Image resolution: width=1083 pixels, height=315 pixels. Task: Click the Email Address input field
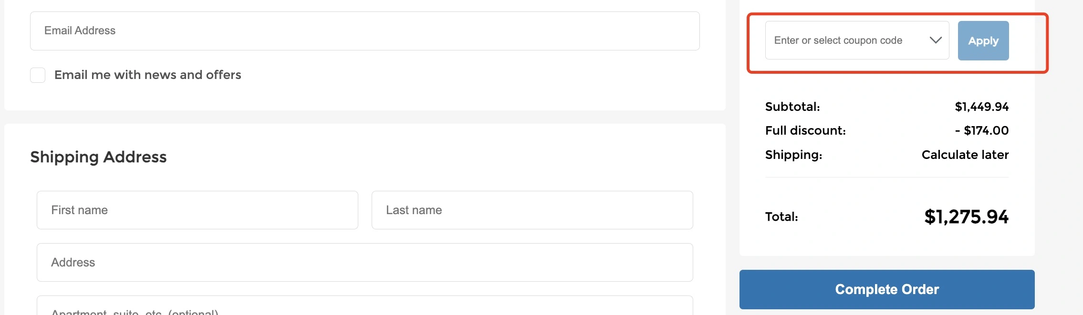364,31
